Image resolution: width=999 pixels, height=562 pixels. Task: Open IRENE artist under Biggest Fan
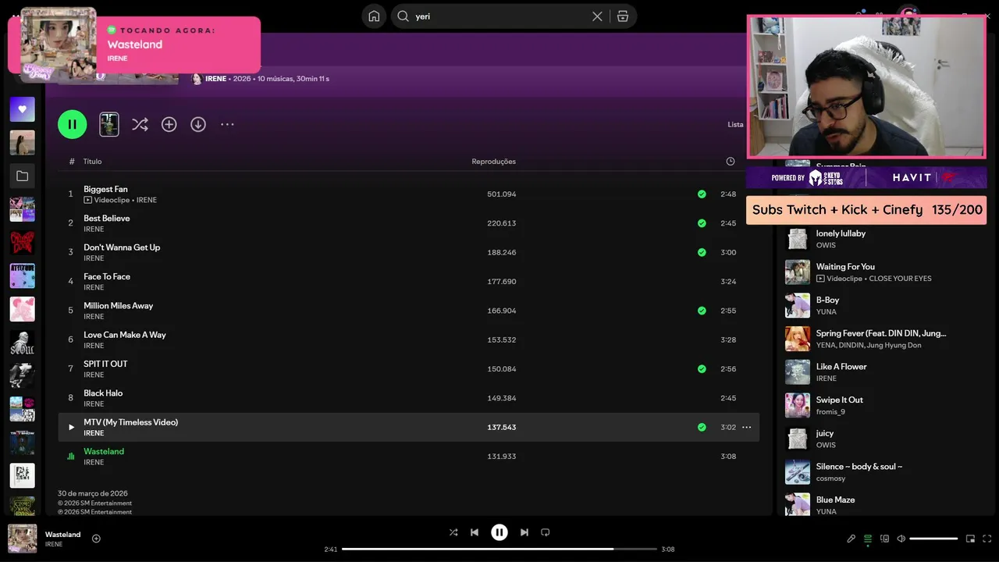click(147, 200)
